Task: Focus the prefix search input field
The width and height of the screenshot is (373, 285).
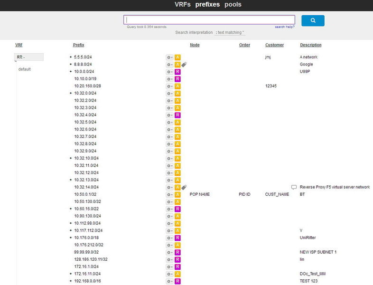Action: coord(209,19)
